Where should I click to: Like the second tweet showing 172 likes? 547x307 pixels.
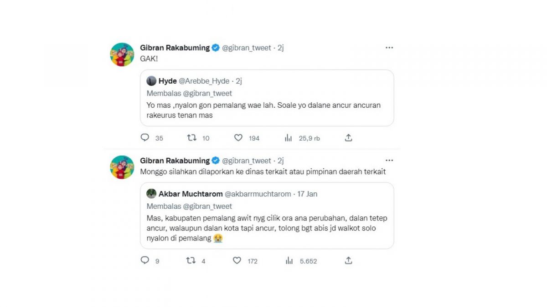(x=238, y=261)
